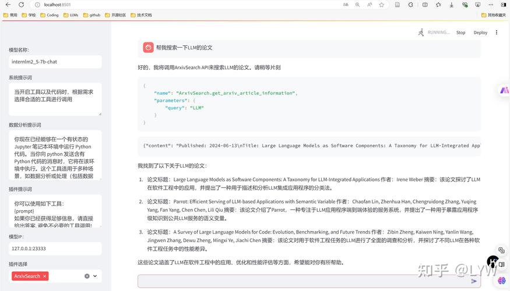Open the 学校 bookmarks folder
This screenshot has height=291, width=510.
pyautogui.click(x=29, y=15)
